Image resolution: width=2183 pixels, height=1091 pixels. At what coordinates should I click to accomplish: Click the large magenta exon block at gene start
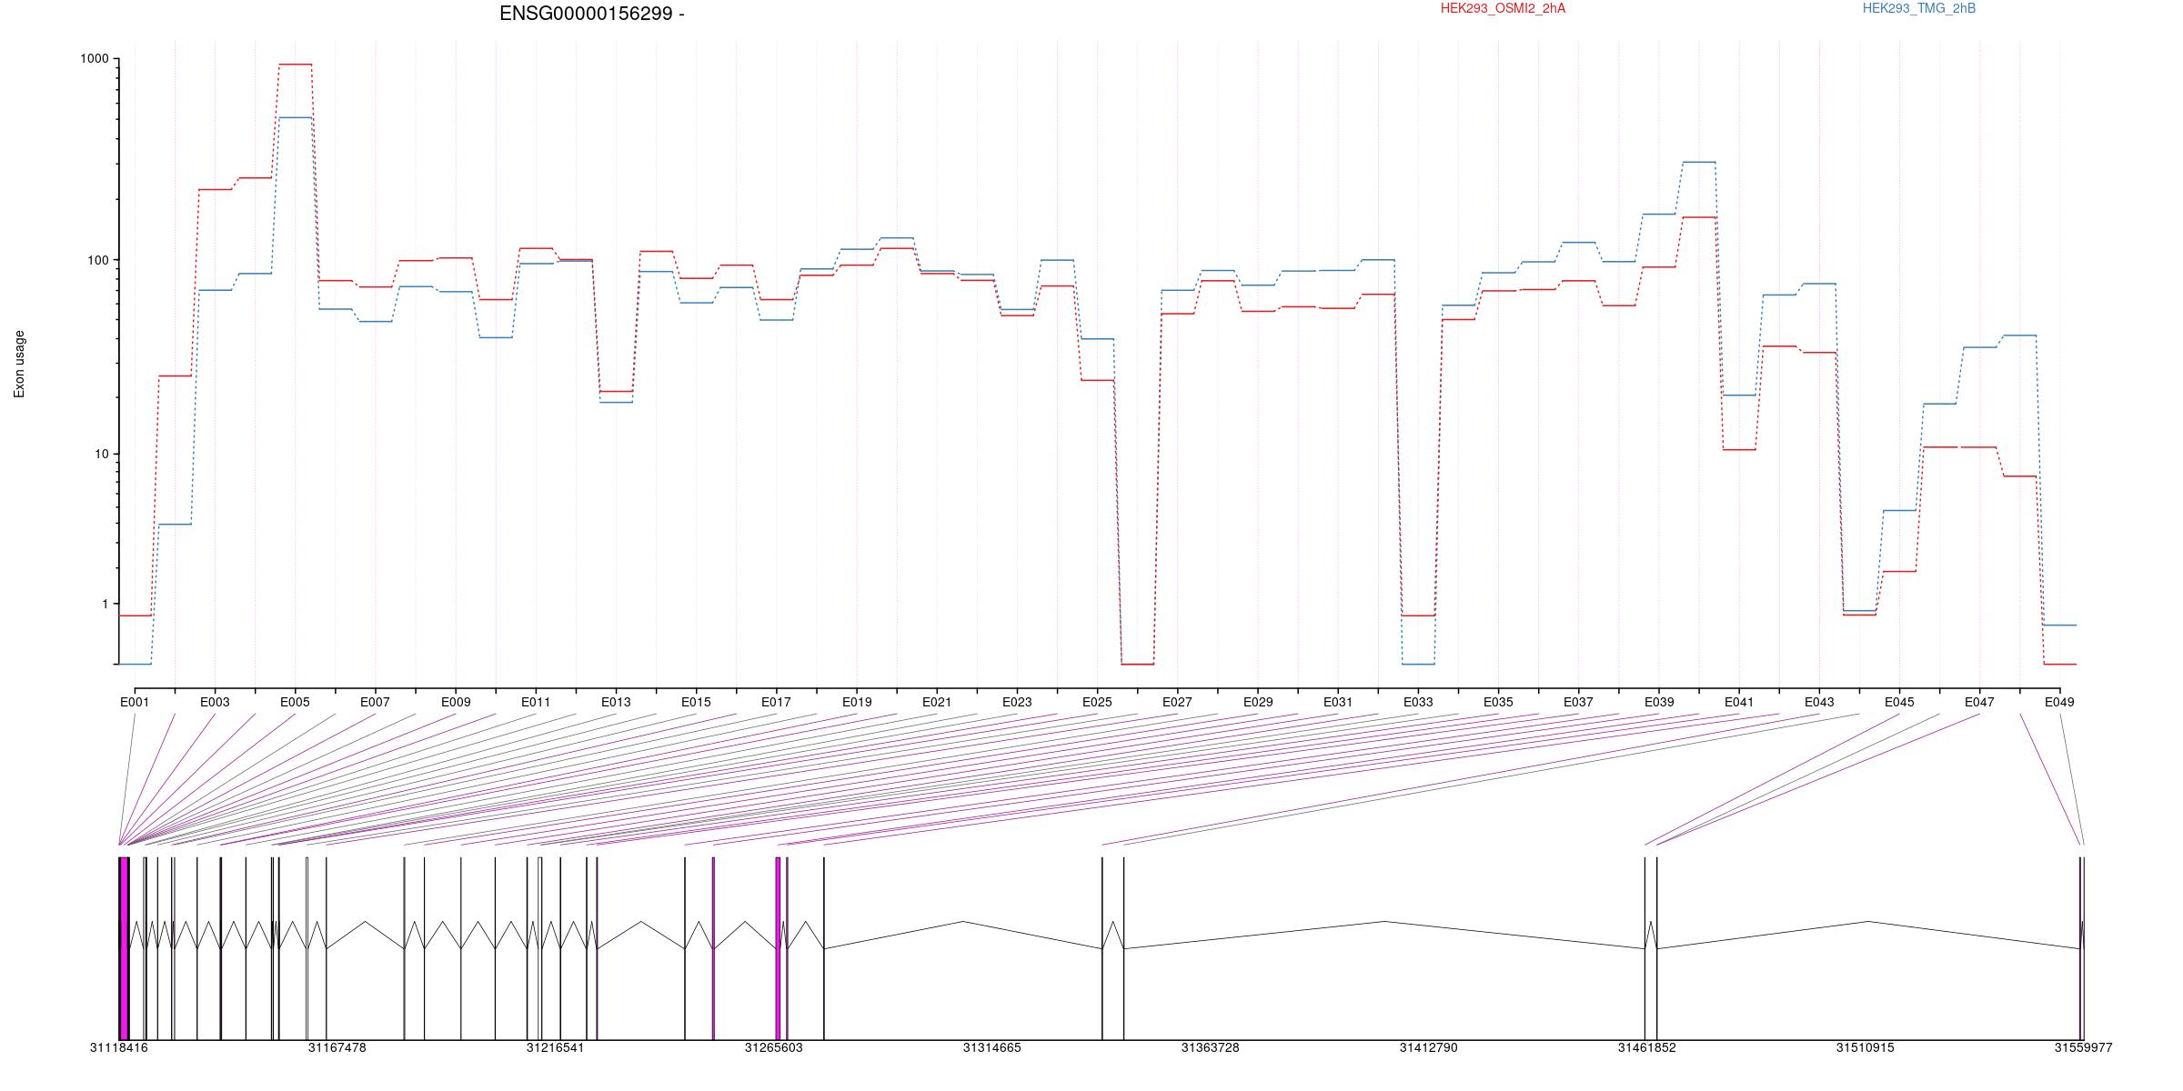[x=124, y=948]
